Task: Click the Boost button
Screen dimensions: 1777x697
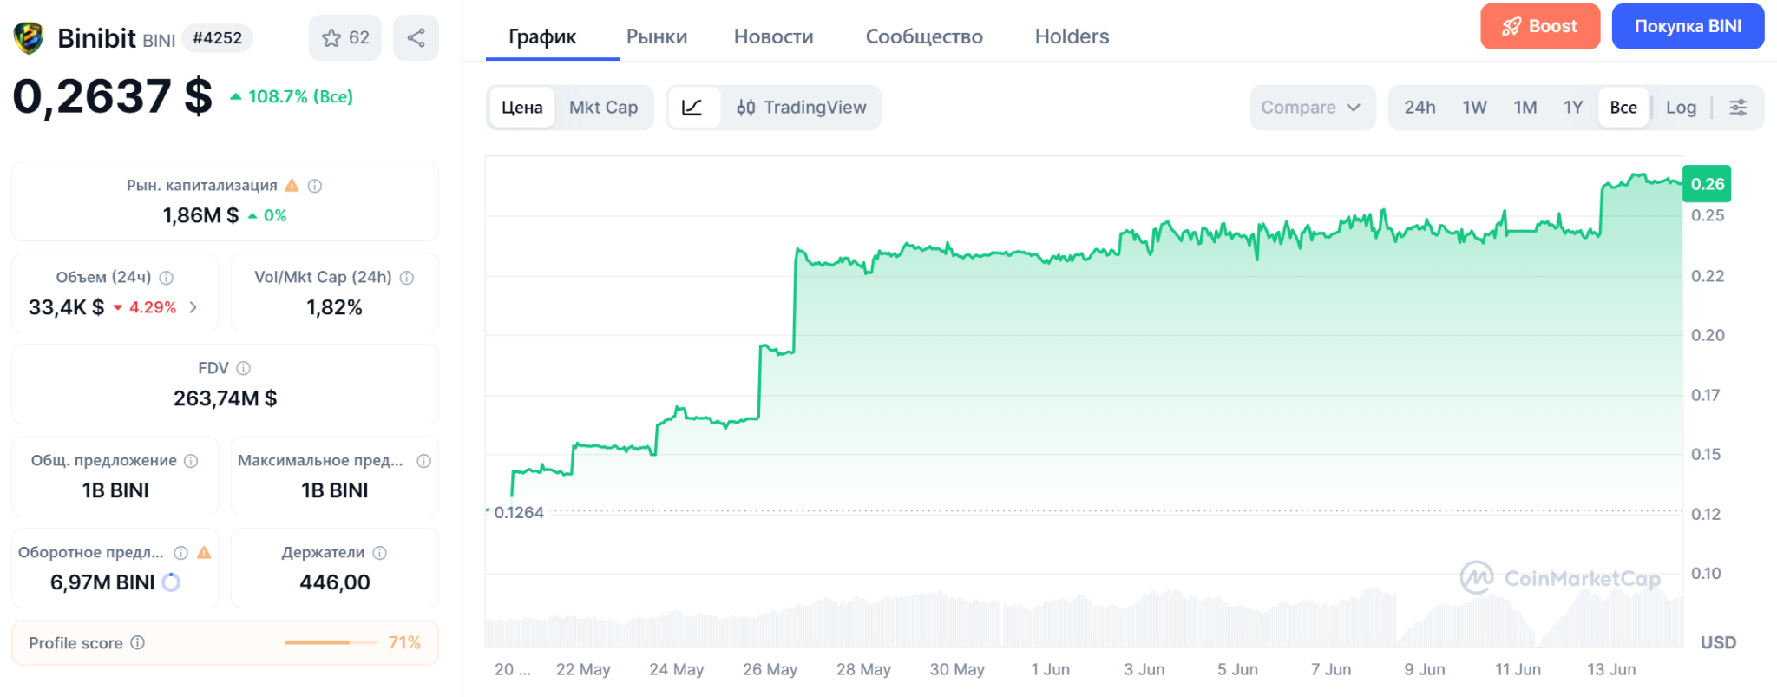Action: [x=1540, y=26]
